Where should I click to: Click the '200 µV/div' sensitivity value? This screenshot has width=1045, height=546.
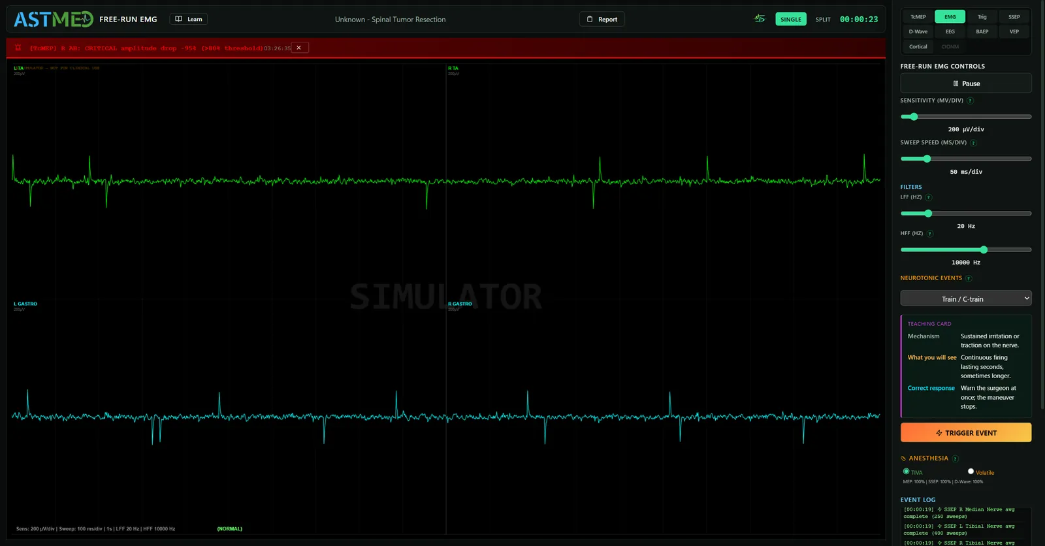click(966, 129)
